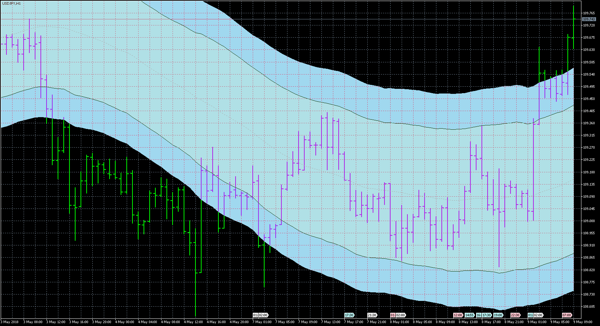This screenshot has width=600, height=326.
Task: Pick the 109.630 price axis value
Action: [x=589, y=50]
